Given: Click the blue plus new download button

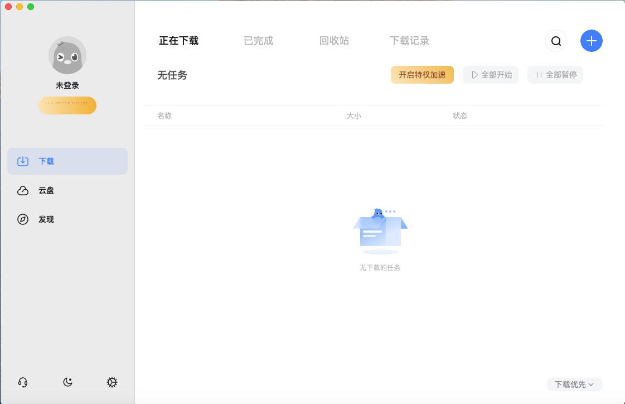Looking at the screenshot, I should 591,41.
